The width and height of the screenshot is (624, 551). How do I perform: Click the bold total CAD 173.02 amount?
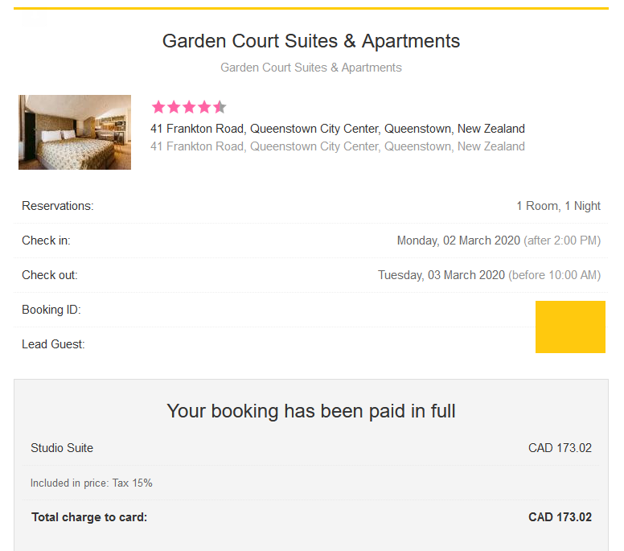click(x=560, y=517)
